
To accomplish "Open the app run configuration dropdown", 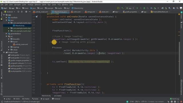I will coord(130,8).
